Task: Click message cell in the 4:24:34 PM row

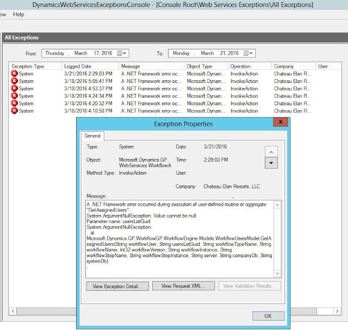Action: point(151,96)
